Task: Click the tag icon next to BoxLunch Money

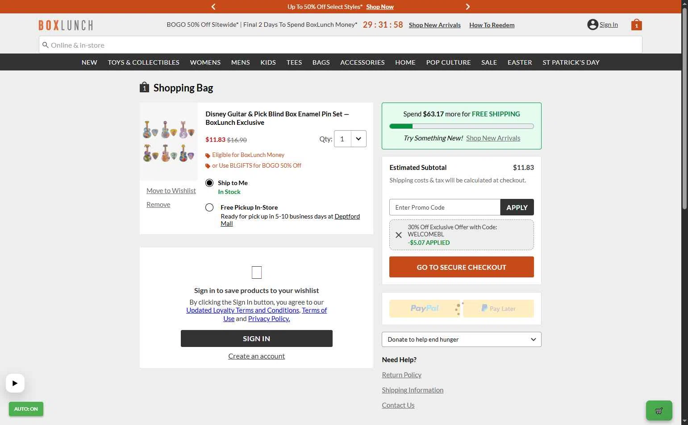Action: 208,155
